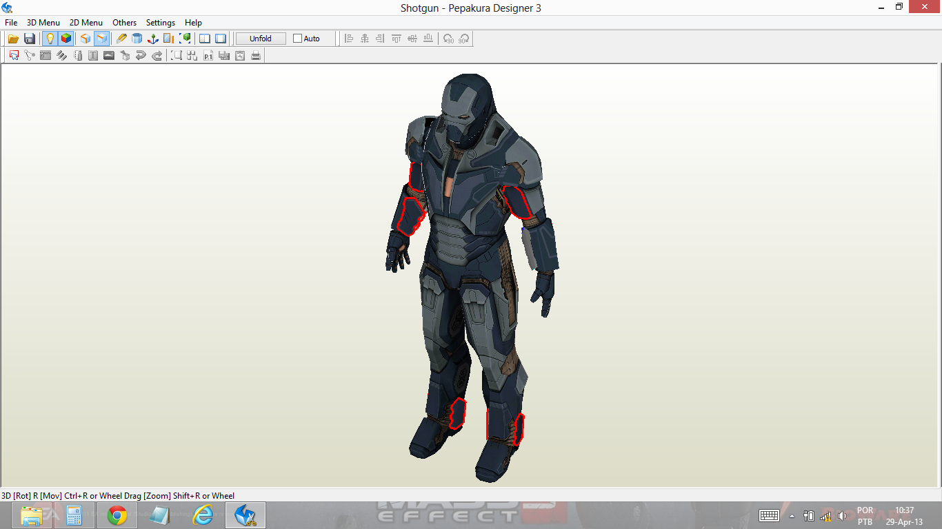Open the touch keyboard tray icon
Image resolution: width=942 pixels, height=529 pixels.
point(769,515)
